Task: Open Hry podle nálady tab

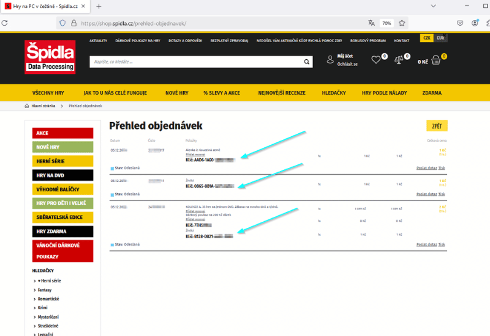Action: coord(385,93)
